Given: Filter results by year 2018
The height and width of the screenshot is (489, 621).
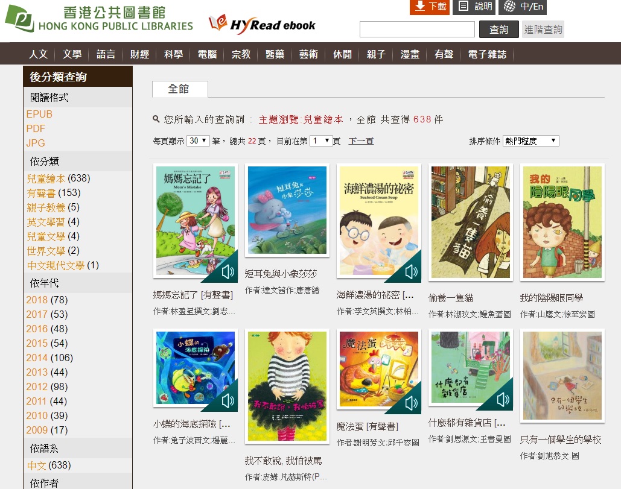Looking at the screenshot, I should tap(37, 300).
